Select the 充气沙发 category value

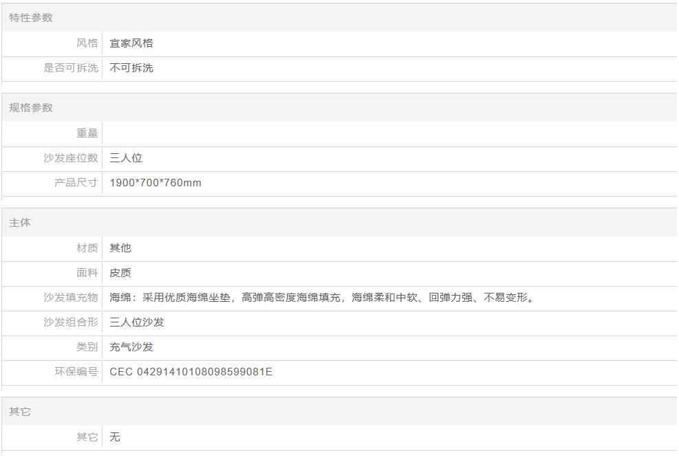click(x=131, y=347)
